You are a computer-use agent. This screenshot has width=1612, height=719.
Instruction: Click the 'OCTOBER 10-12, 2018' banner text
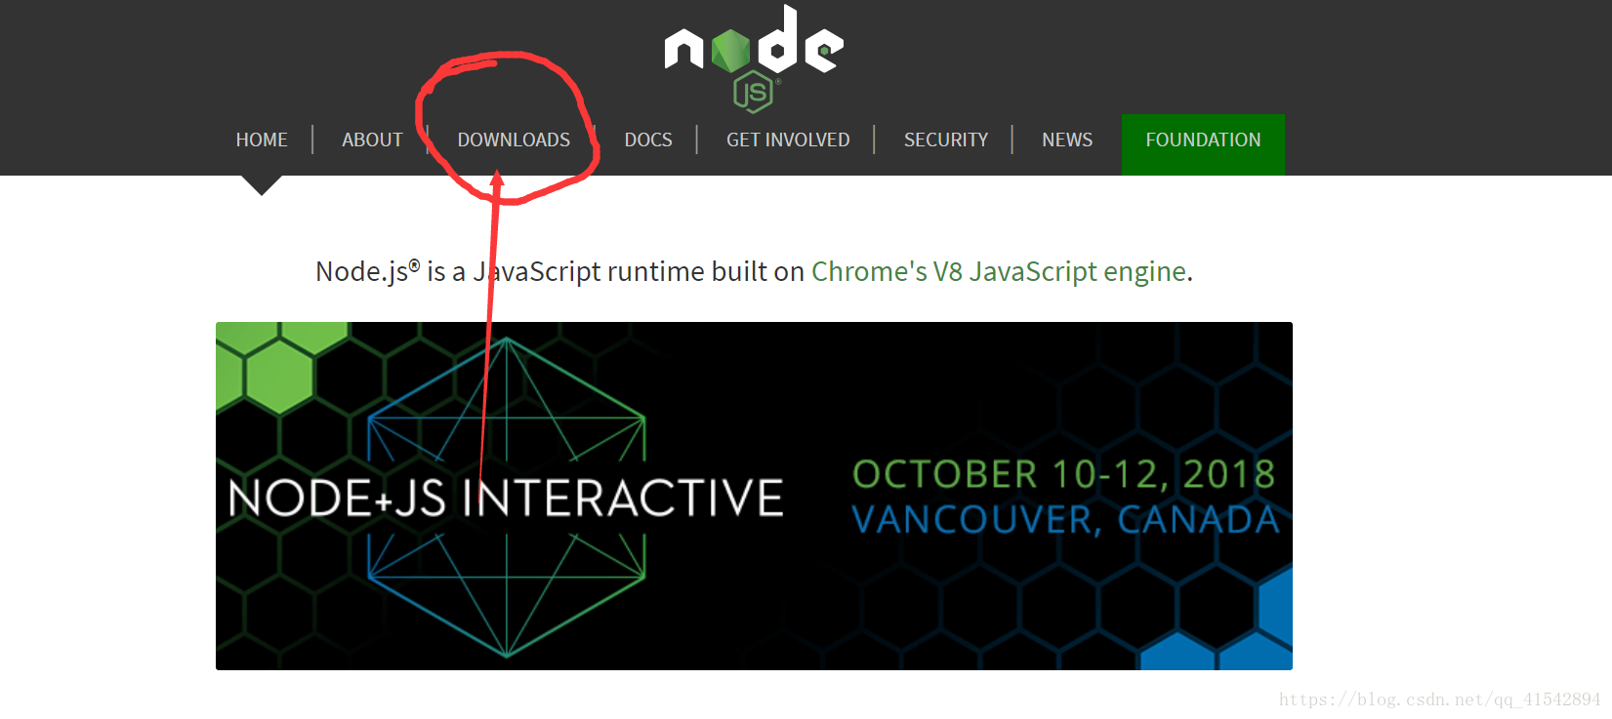[1064, 475]
